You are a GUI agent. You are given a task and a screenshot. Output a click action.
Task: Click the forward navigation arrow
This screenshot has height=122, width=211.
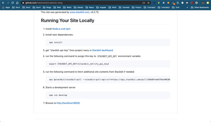coord(8,3)
